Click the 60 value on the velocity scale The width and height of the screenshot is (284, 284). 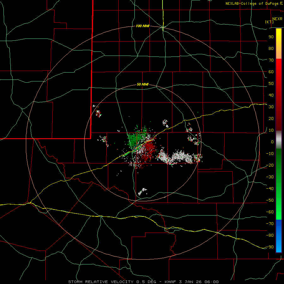tap(271, 72)
